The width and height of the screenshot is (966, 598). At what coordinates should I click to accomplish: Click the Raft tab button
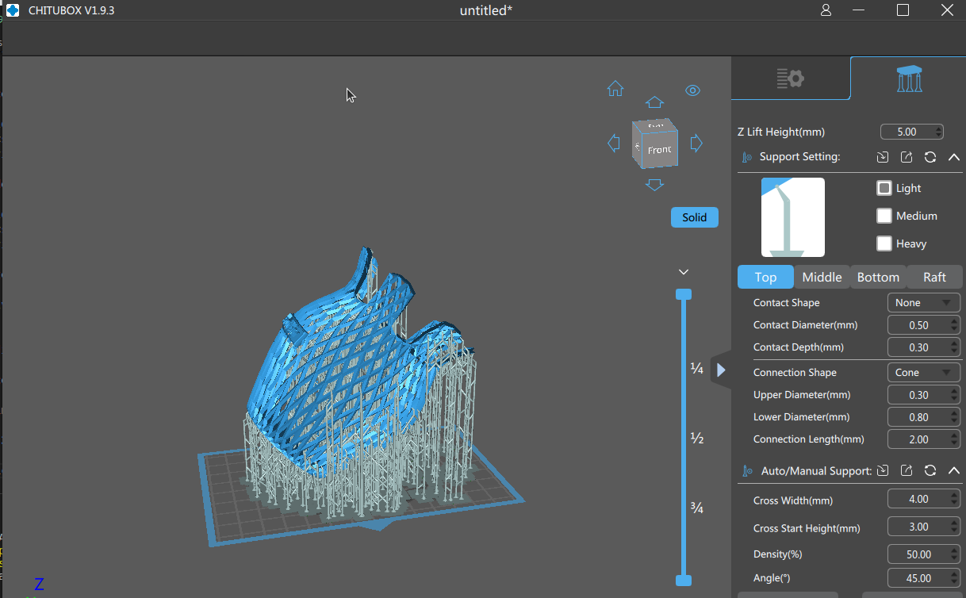tap(935, 277)
